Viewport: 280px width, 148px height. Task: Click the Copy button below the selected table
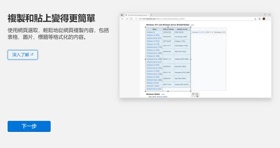click(x=195, y=94)
